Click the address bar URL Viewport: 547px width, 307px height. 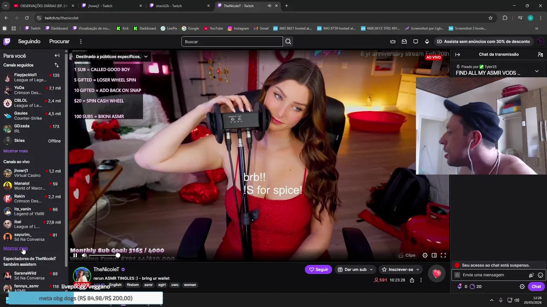click(62, 18)
